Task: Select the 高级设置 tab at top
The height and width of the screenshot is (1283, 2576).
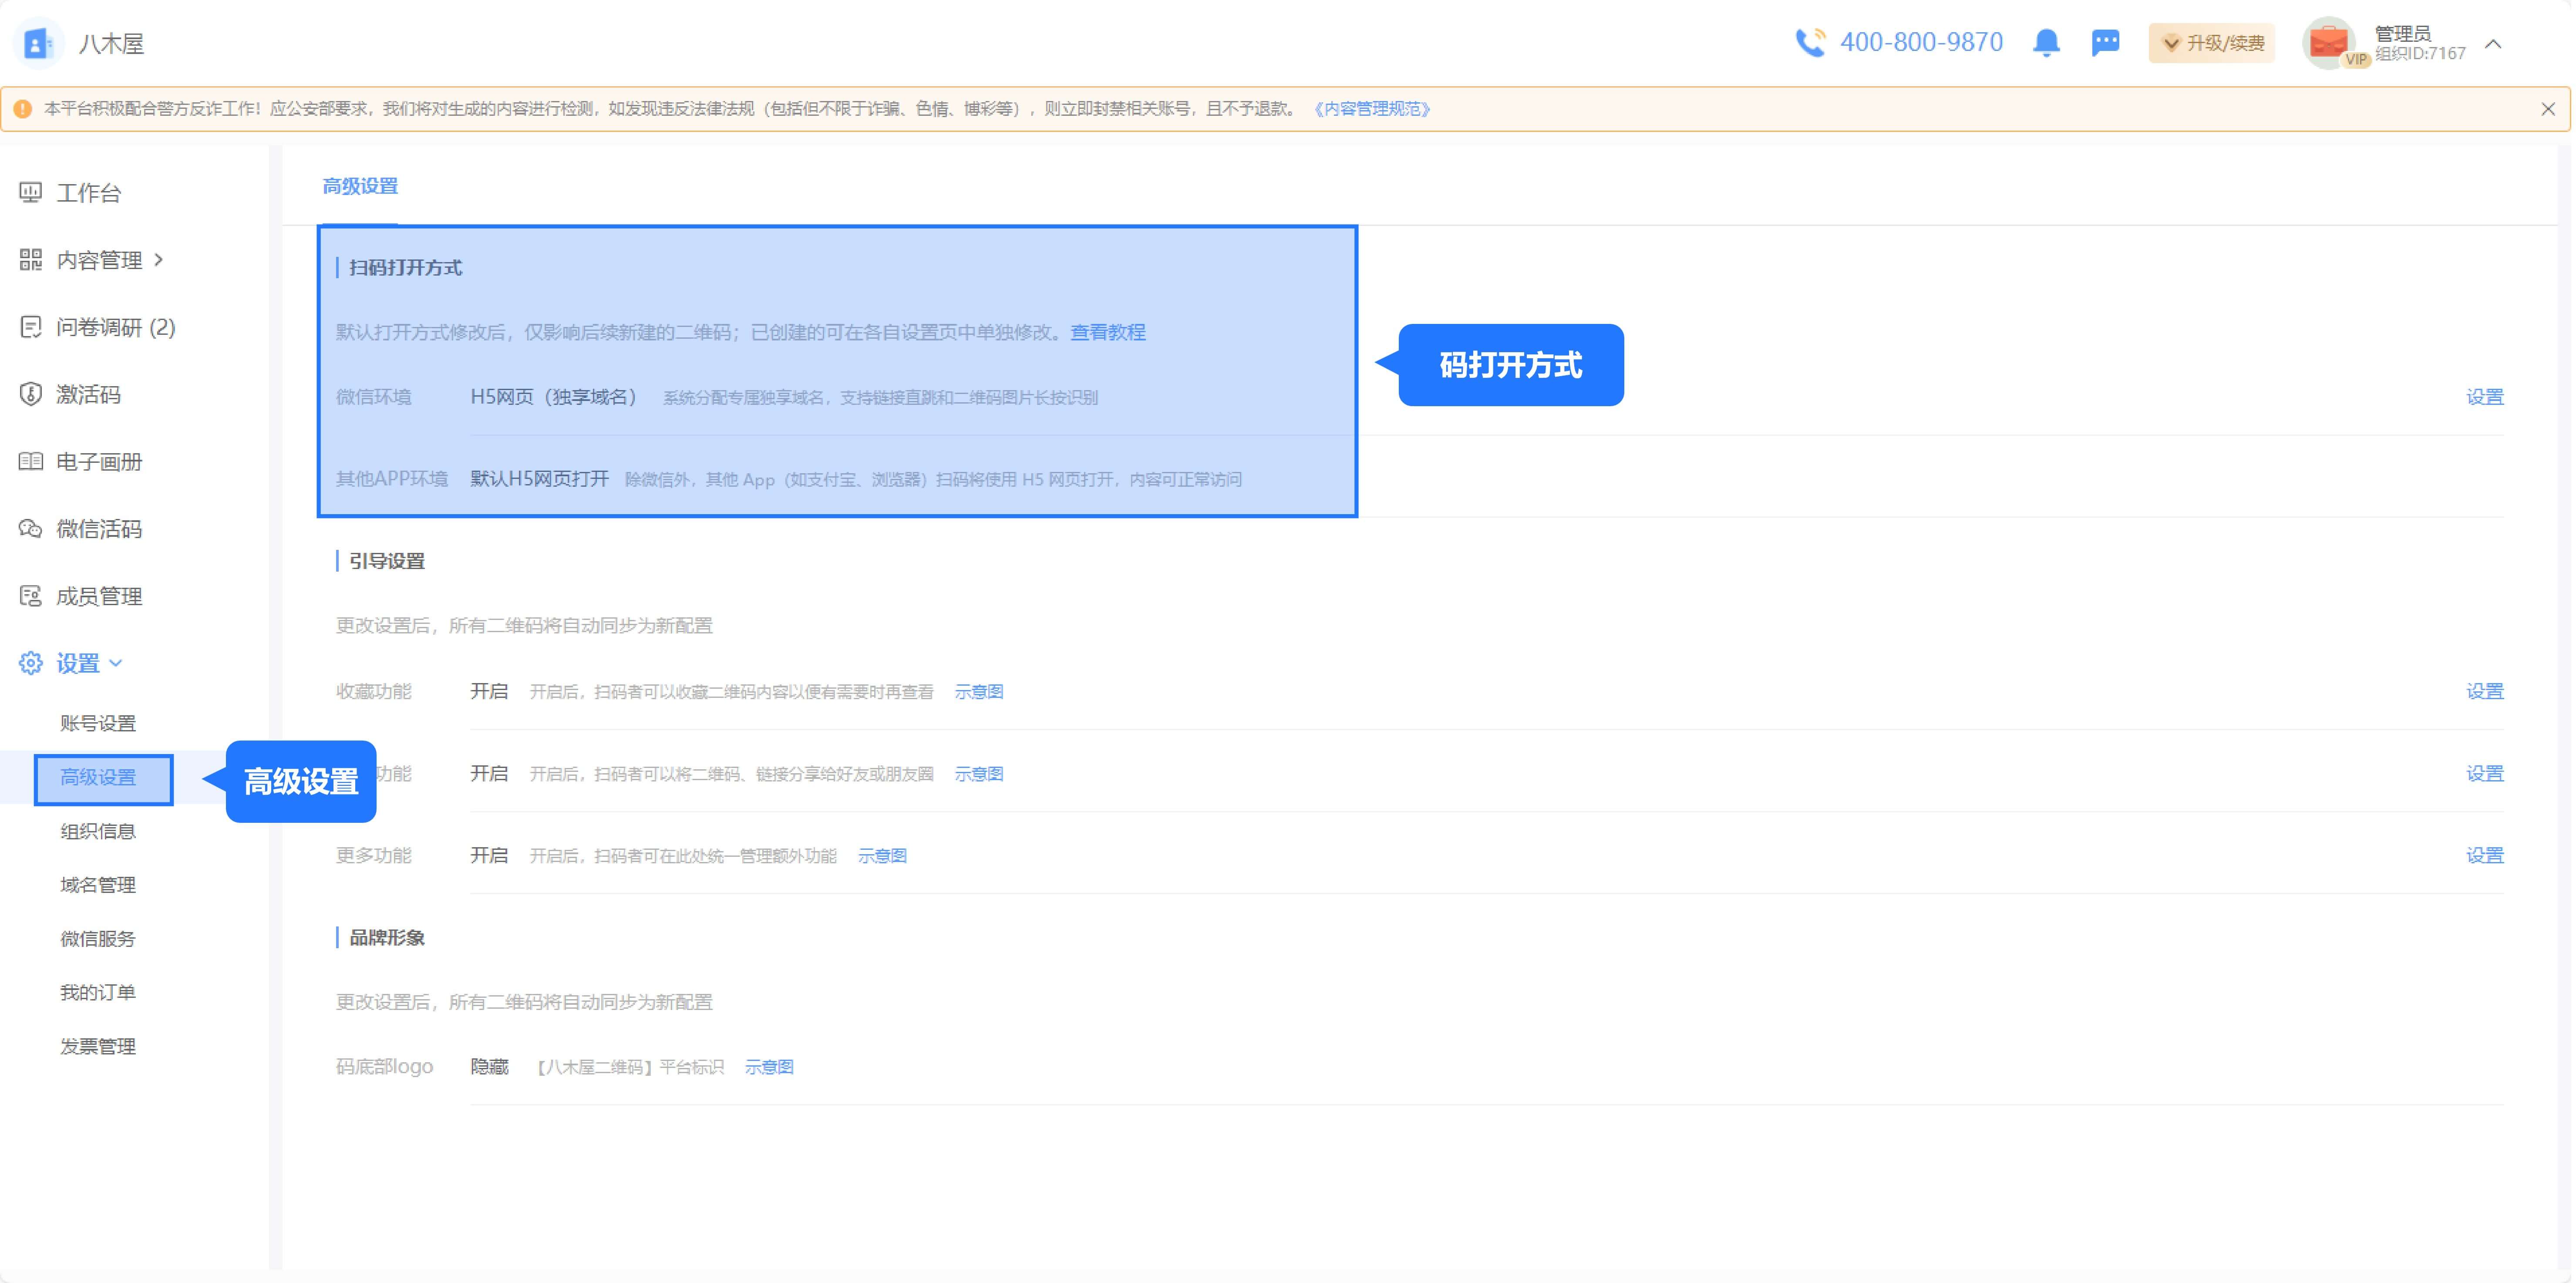Action: [x=360, y=186]
